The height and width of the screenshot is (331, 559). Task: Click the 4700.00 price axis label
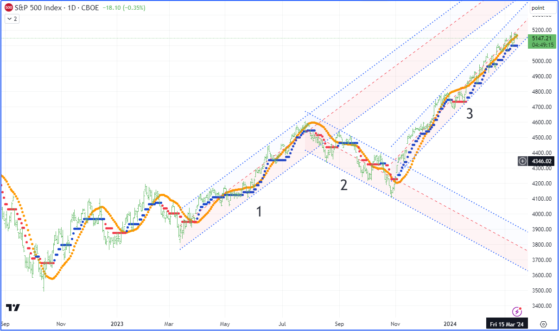click(542, 107)
